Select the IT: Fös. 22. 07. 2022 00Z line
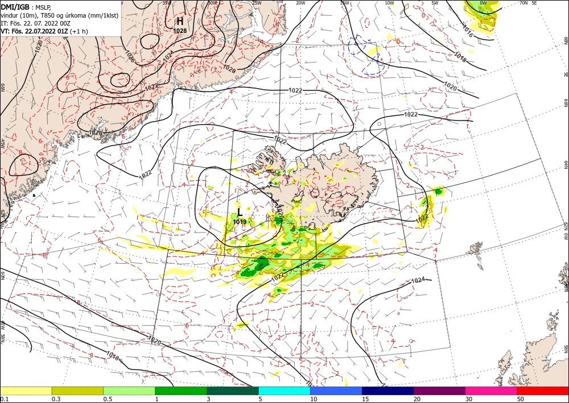 tap(35, 23)
